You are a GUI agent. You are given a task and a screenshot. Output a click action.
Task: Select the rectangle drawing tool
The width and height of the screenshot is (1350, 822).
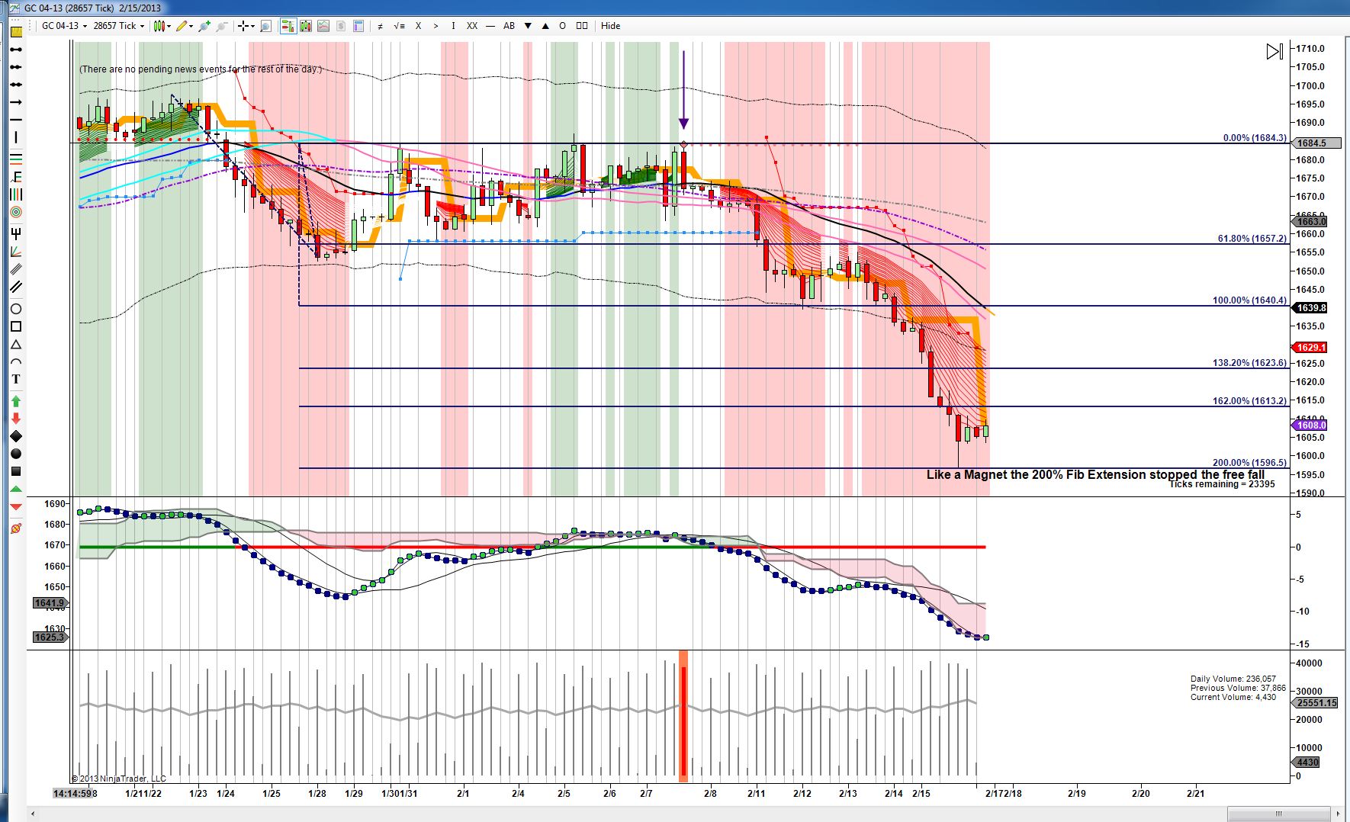(14, 326)
